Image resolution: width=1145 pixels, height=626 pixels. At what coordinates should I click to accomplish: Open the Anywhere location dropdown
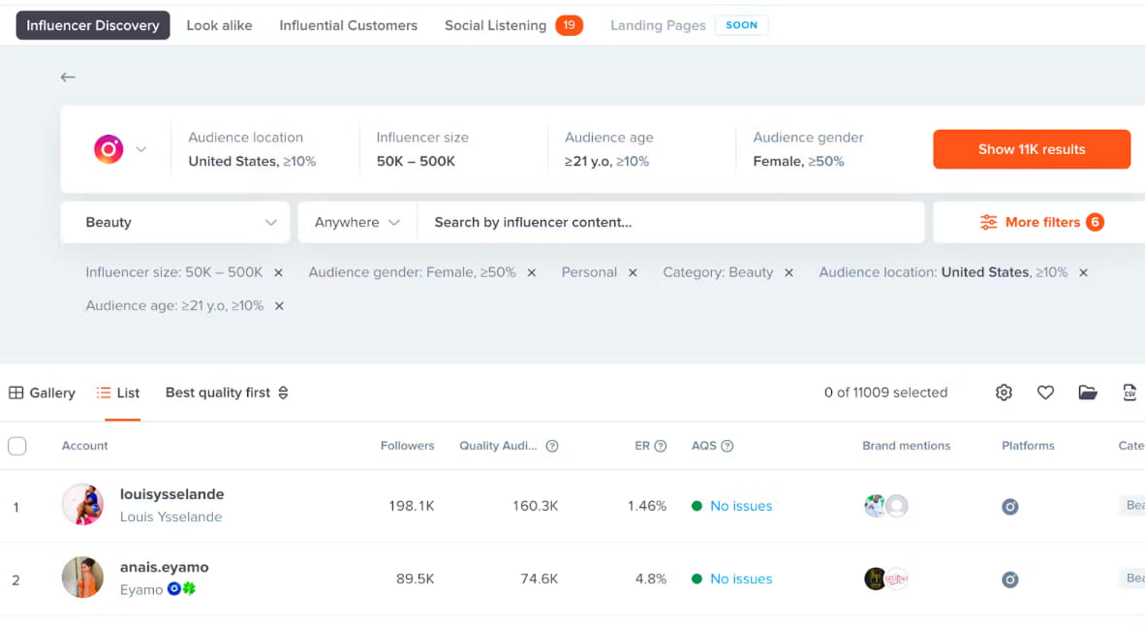click(x=356, y=222)
